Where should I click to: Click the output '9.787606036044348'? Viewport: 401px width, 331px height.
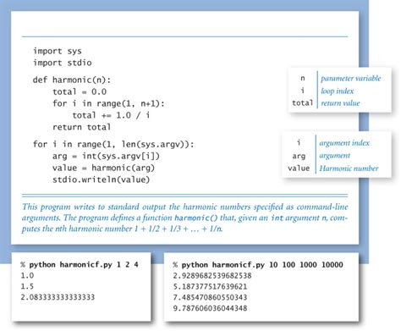210,308
